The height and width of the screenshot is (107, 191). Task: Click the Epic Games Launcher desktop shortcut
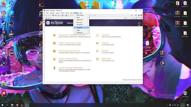[4, 34]
